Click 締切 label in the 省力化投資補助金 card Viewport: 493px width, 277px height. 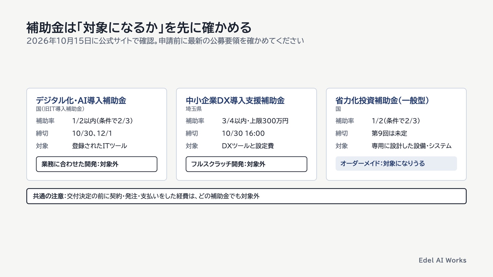point(342,134)
